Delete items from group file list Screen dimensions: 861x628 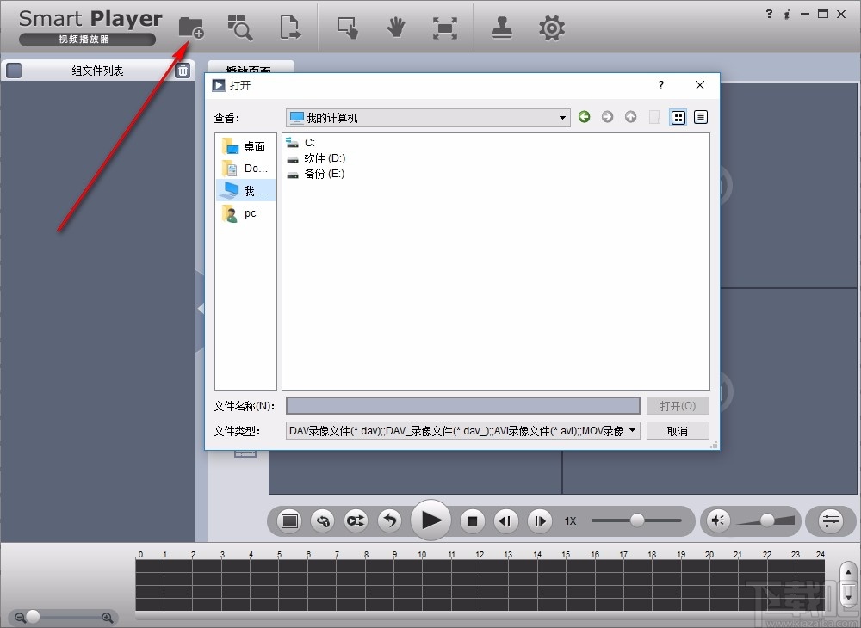click(183, 71)
